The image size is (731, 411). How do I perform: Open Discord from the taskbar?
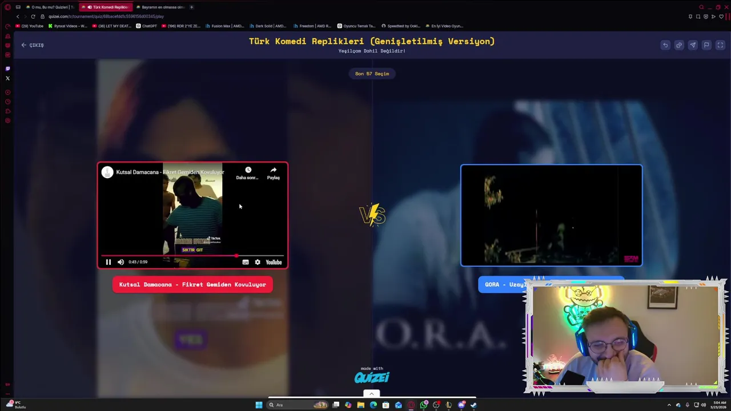tap(461, 405)
